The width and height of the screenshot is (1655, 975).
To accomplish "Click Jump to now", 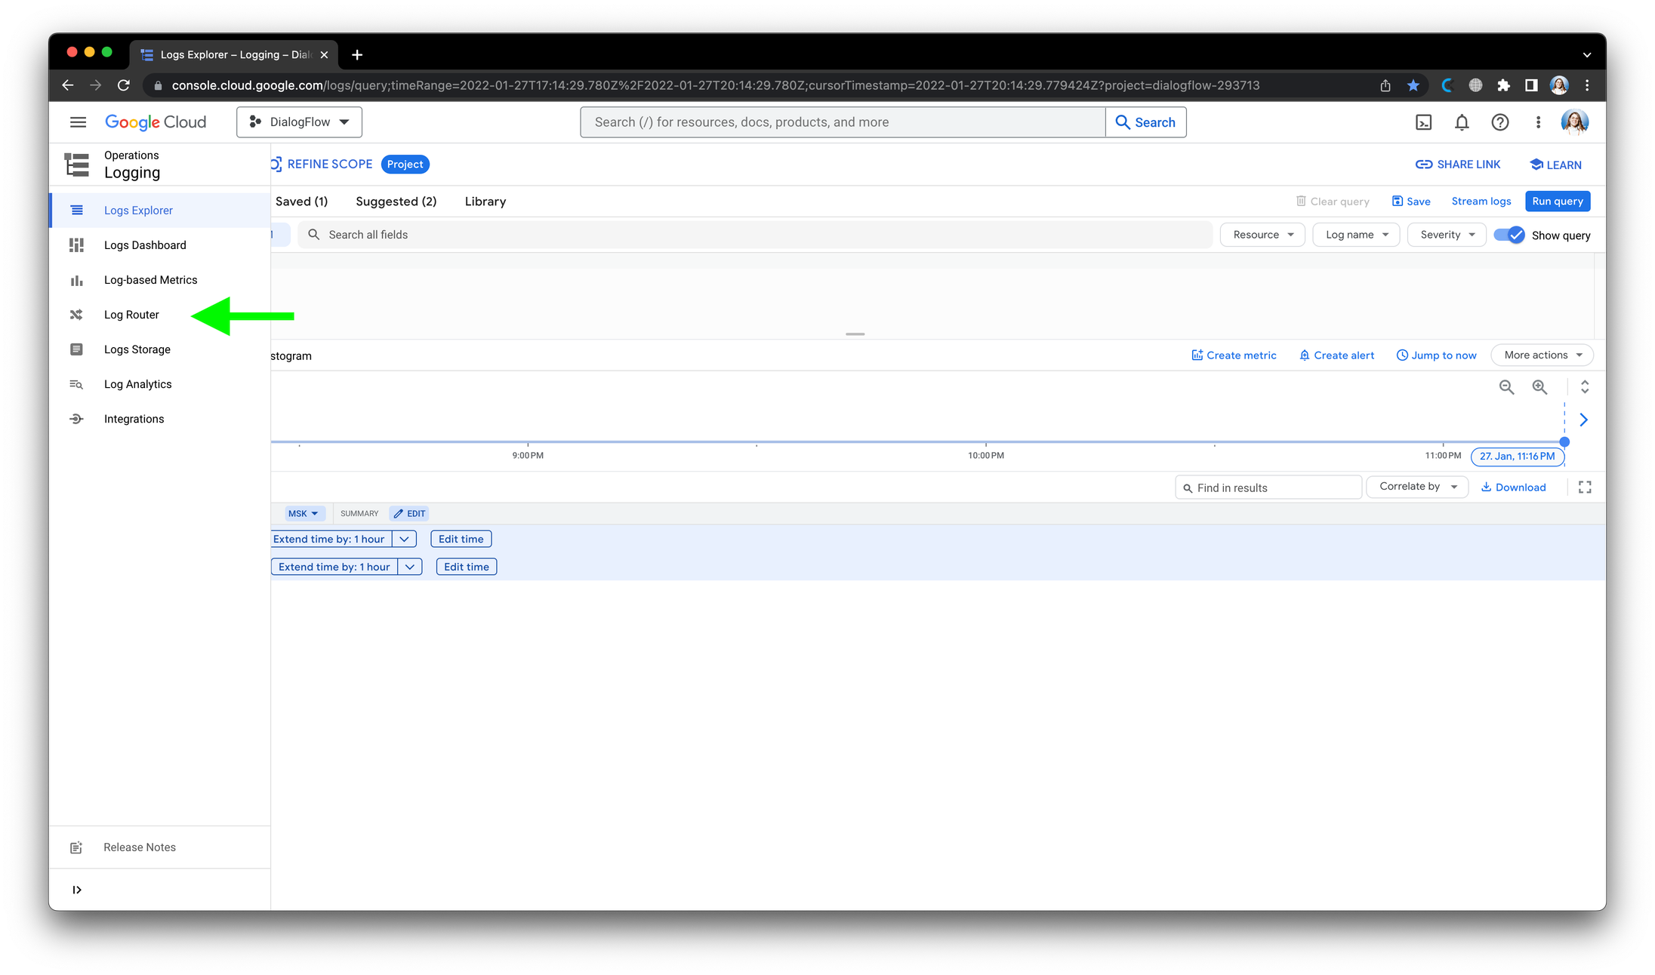I will tap(1436, 355).
